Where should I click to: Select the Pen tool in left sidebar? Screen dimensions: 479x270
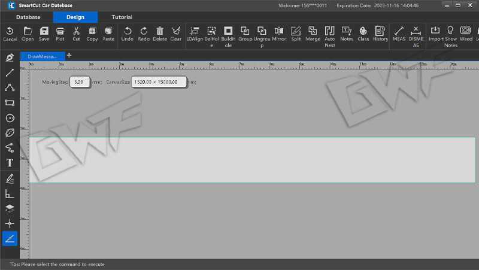click(10, 57)
